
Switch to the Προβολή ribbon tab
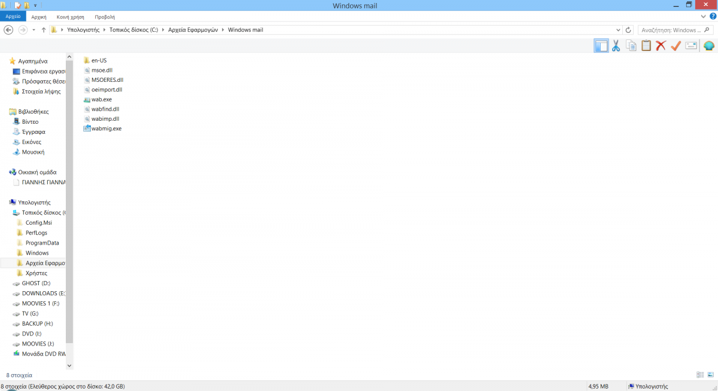[105, 17]
